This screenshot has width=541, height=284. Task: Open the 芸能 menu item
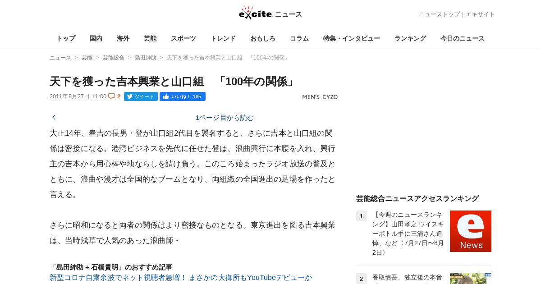pos(150,38)
